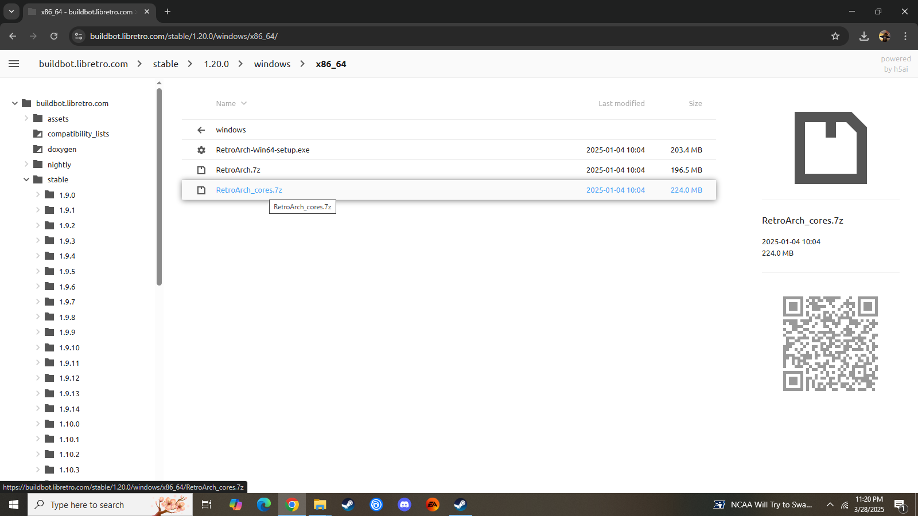Screen dimensions: 918x516
Task: Open a new browser tab
Action: coord(168,11)
